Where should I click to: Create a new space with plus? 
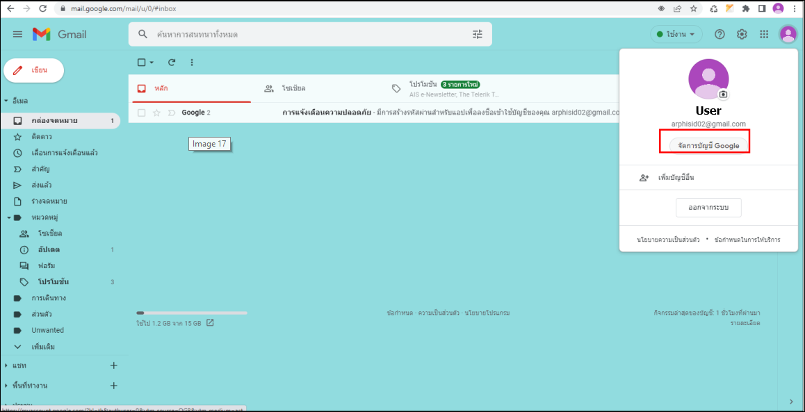(x=114, y=386)
